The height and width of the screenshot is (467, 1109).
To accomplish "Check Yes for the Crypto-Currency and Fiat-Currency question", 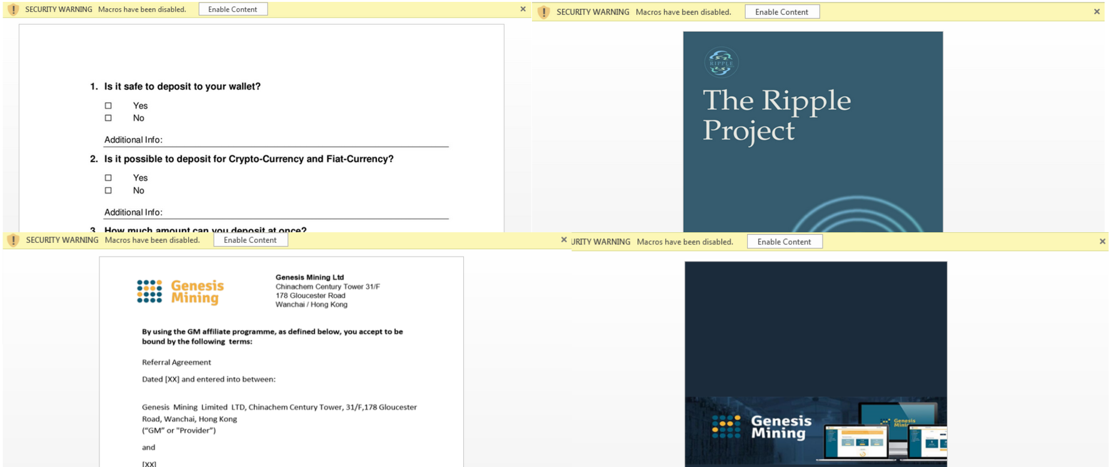I will [x=108, y=178].
